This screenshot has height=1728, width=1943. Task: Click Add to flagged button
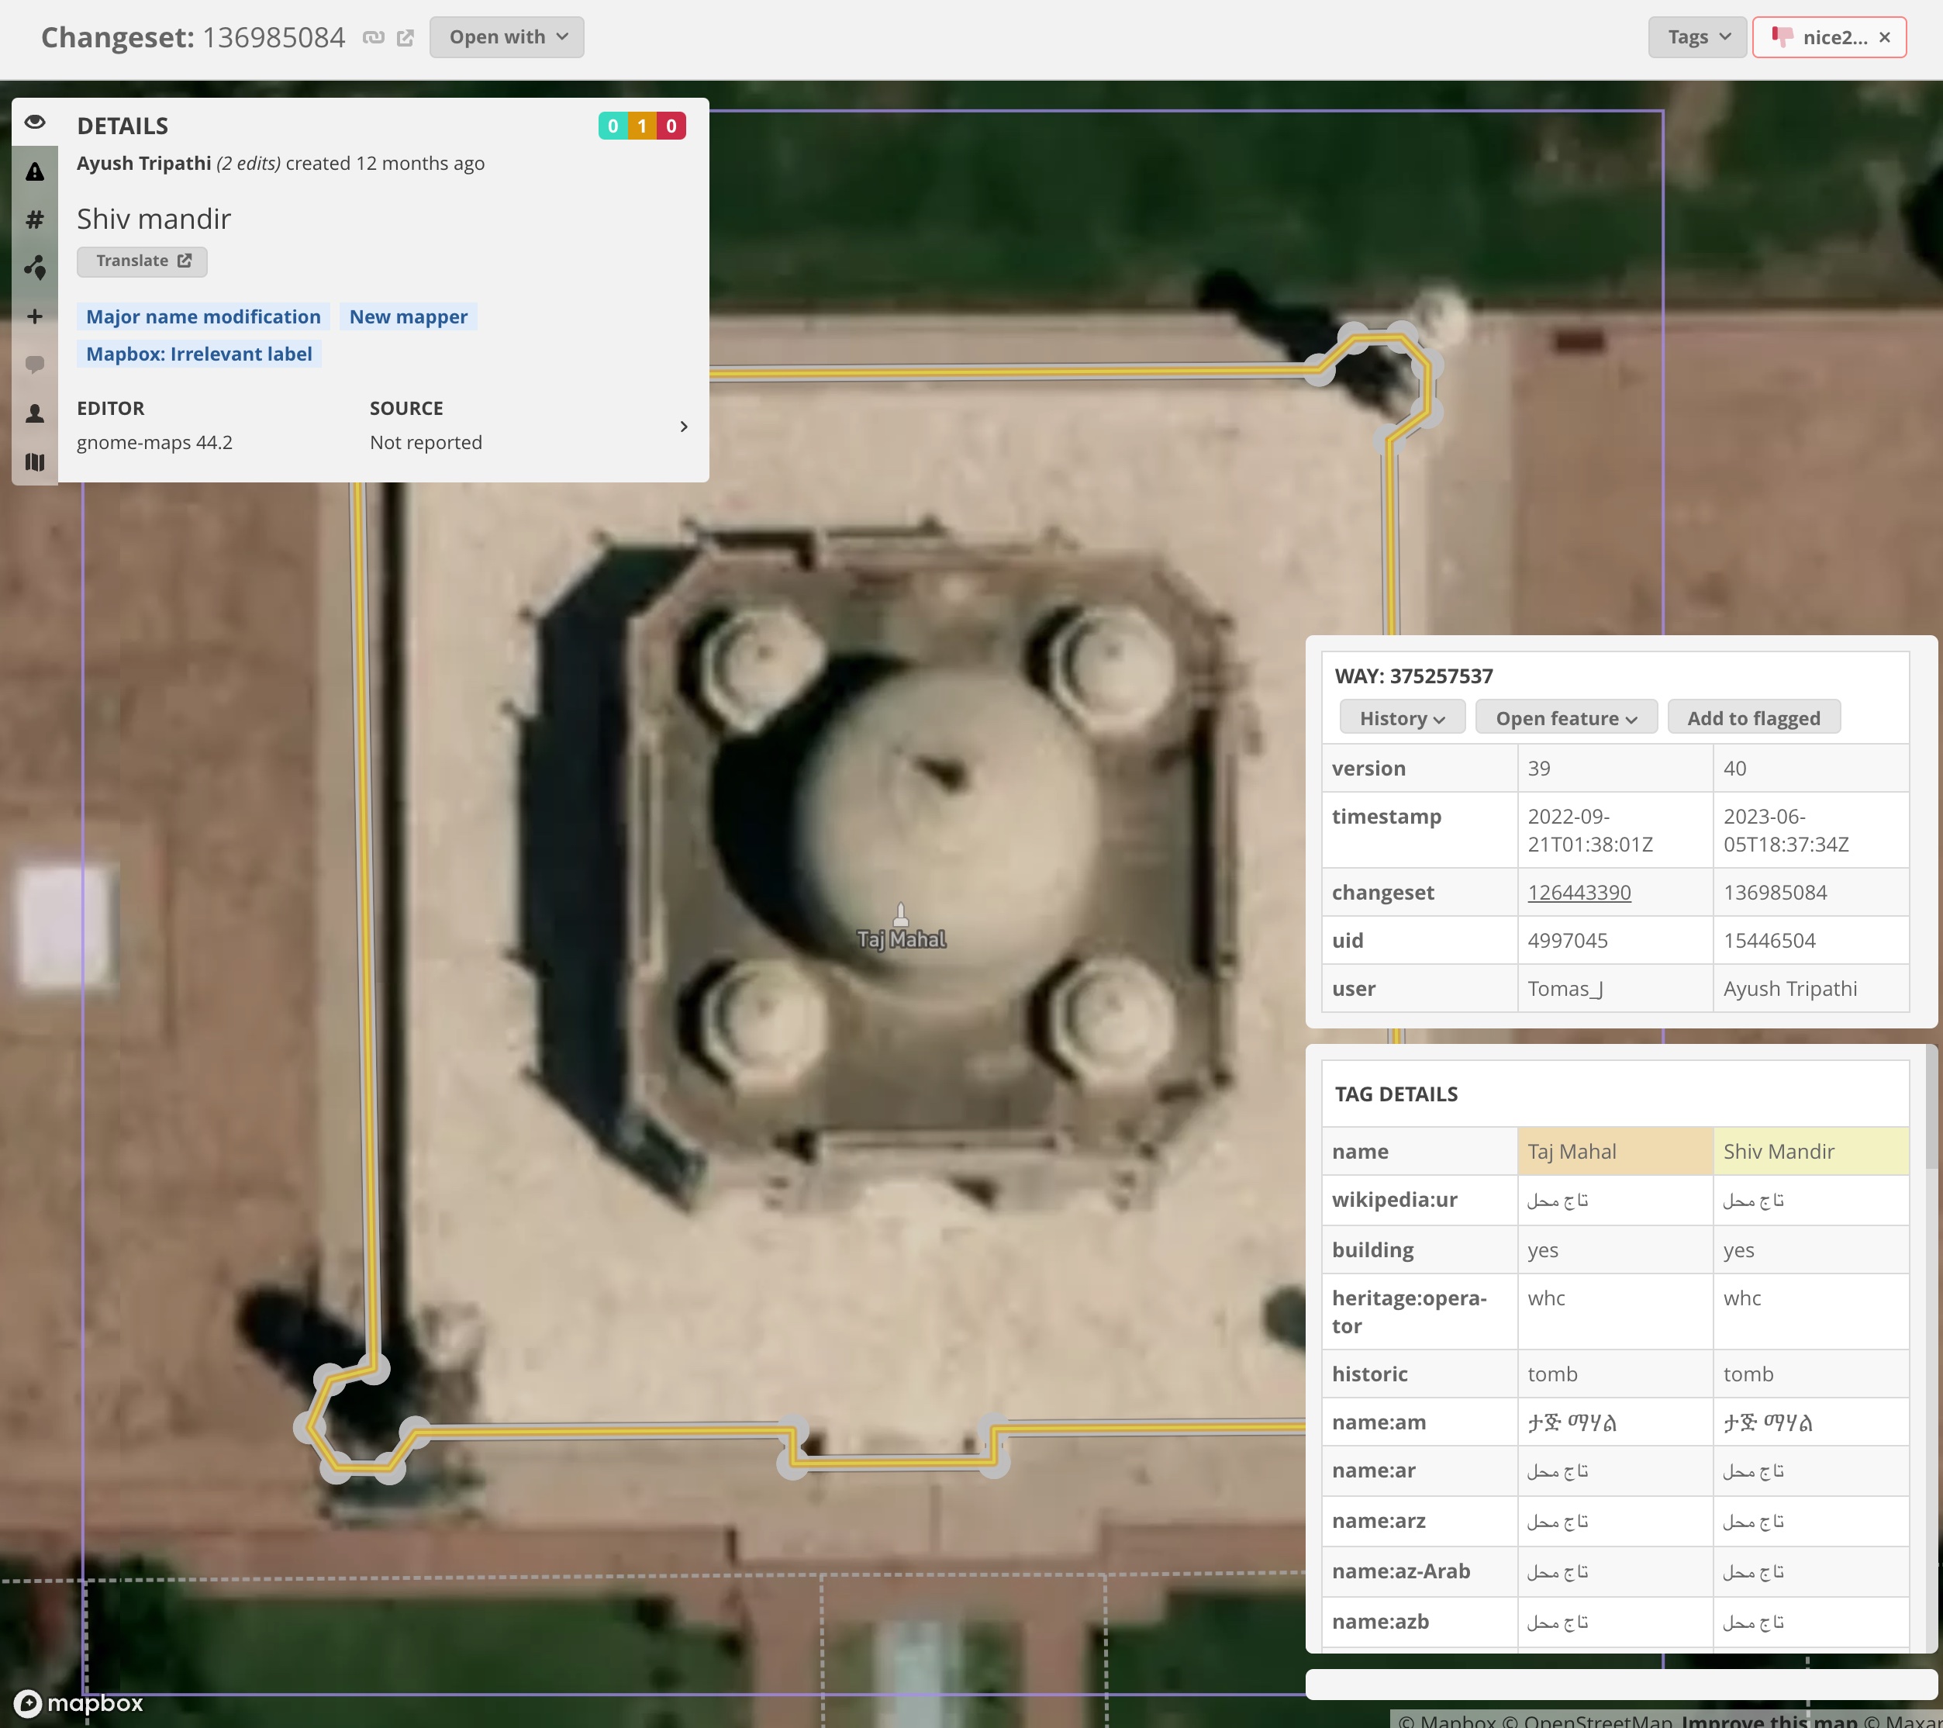pos(1754,718)
